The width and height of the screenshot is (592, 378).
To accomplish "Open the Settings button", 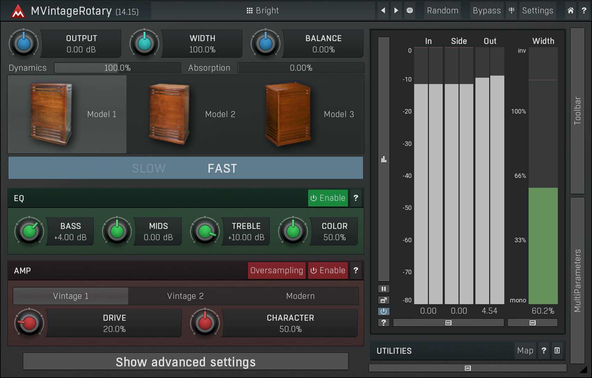I will (x=537, y=11).
